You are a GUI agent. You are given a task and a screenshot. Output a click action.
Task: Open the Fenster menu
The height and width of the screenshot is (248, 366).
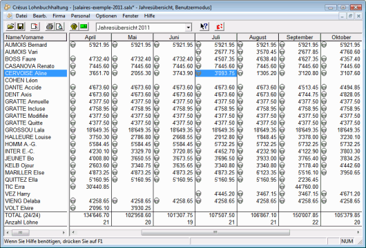(131, 16)
